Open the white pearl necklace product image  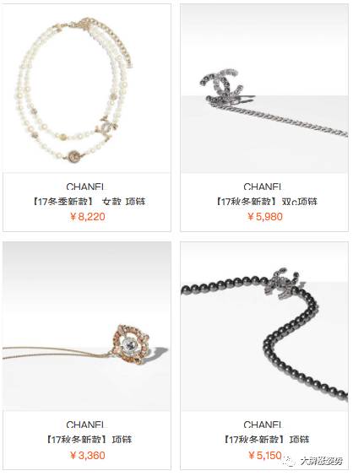pyautogui.click(x=87, y=89)
